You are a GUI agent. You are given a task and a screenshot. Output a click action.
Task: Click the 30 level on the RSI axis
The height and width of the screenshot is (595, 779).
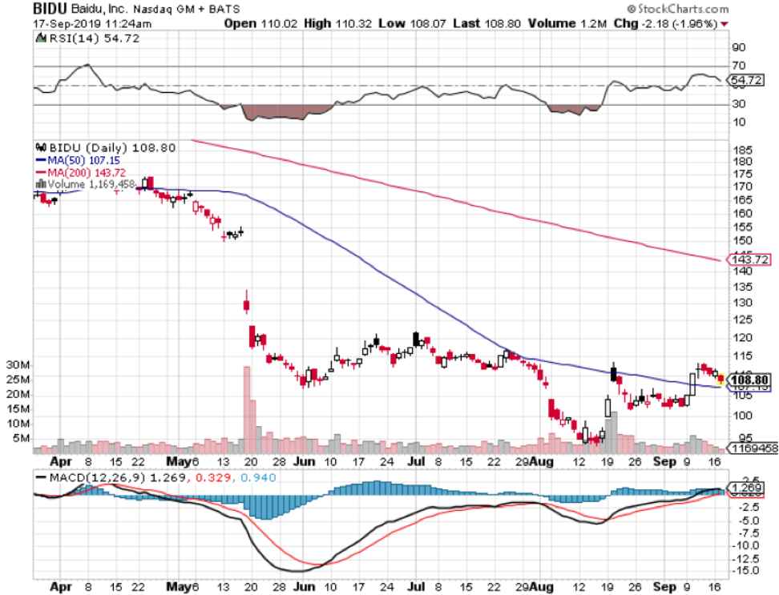pyautogui.click(x=738, y=104)
